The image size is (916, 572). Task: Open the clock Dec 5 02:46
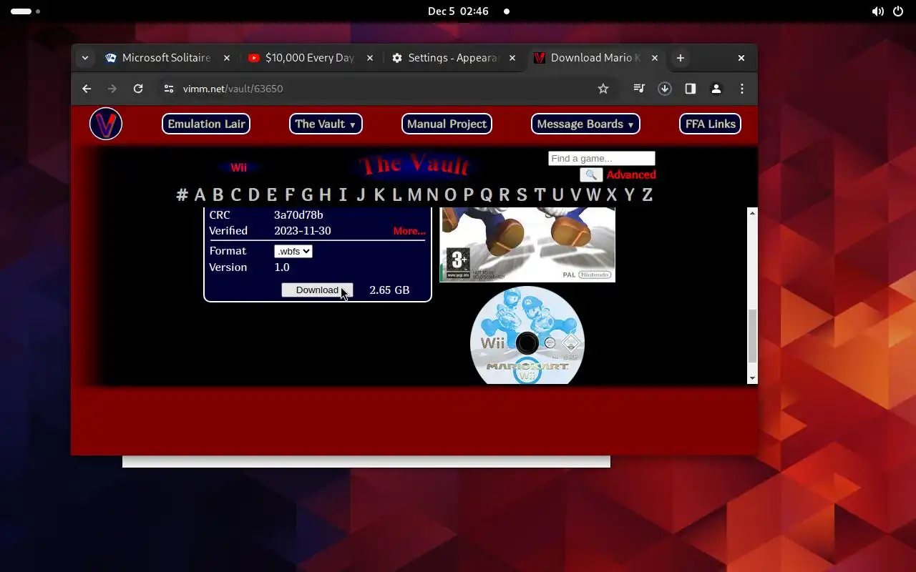(x=458, y=11)
